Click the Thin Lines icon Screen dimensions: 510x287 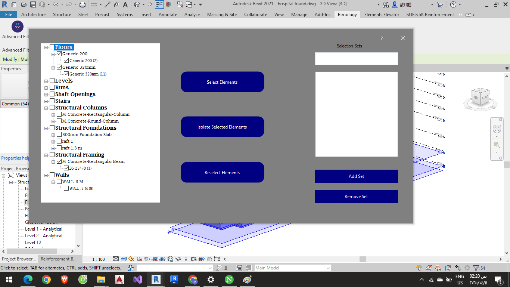[x=159, y=5]
